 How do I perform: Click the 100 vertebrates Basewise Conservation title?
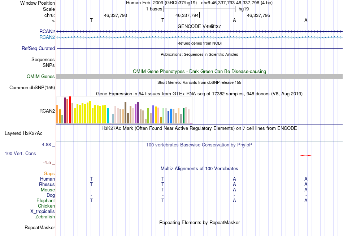pyautogui.click(x=199, y=145)
